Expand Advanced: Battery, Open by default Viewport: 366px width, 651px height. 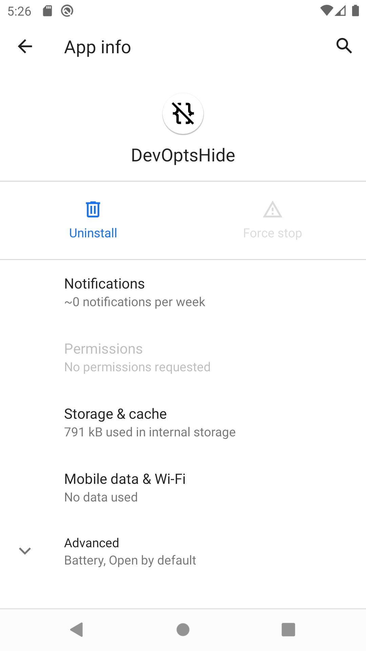coord(183,551)
